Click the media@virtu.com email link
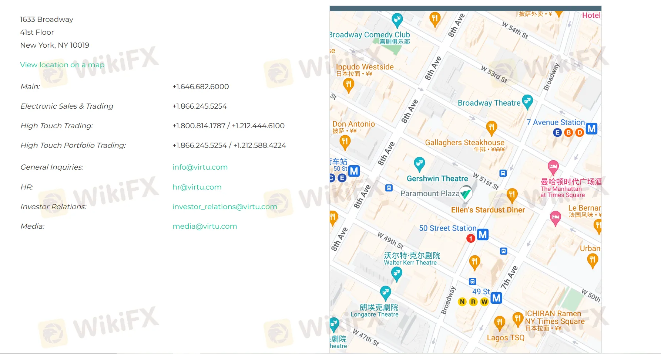The image size is (661, 354). (205, 226)
